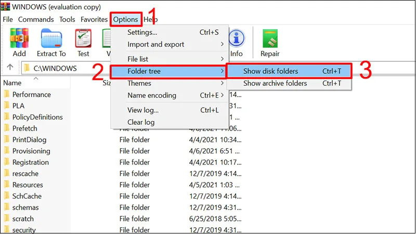Click the rescache folder icon
Viewport: 416px width, 234px height.
(x=7, y=173)
